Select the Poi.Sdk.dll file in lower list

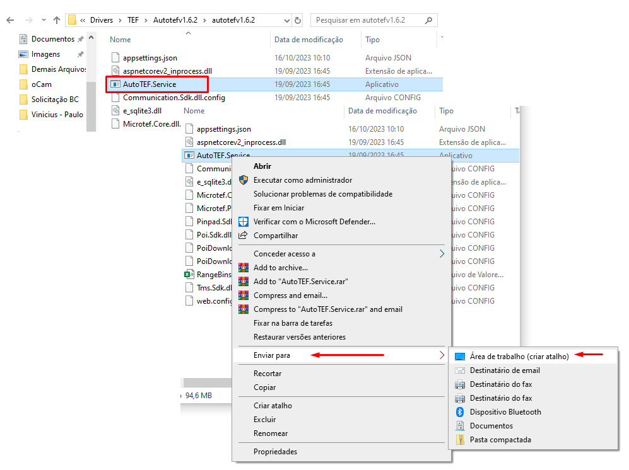pos(214,235)
